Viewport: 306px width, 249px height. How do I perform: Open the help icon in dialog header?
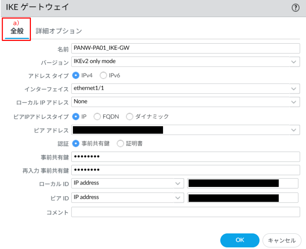295,8
